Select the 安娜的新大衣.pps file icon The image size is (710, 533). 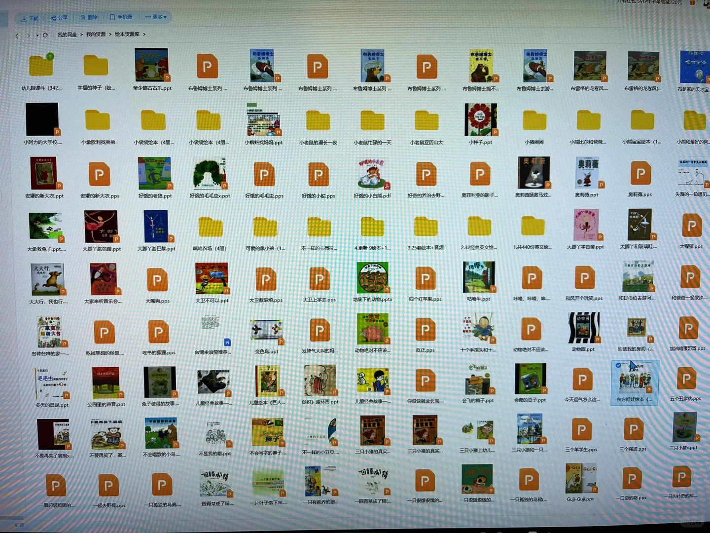point(99,174)
